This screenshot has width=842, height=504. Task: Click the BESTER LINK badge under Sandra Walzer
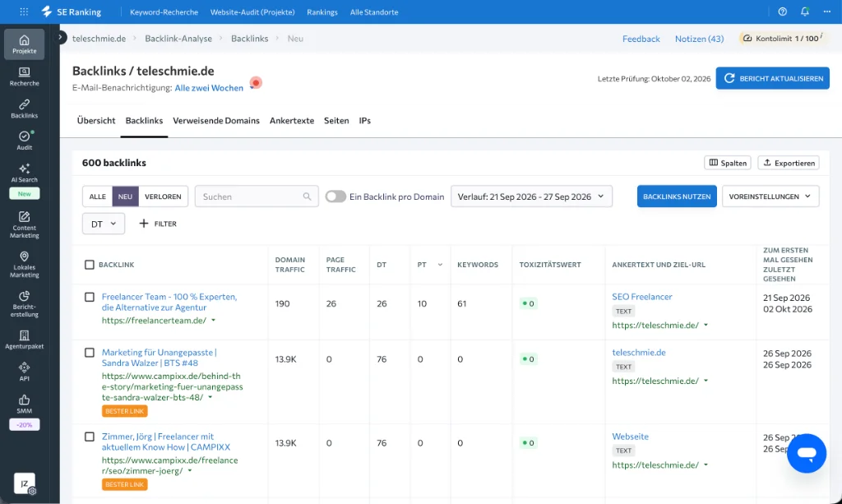pos(125,411)
